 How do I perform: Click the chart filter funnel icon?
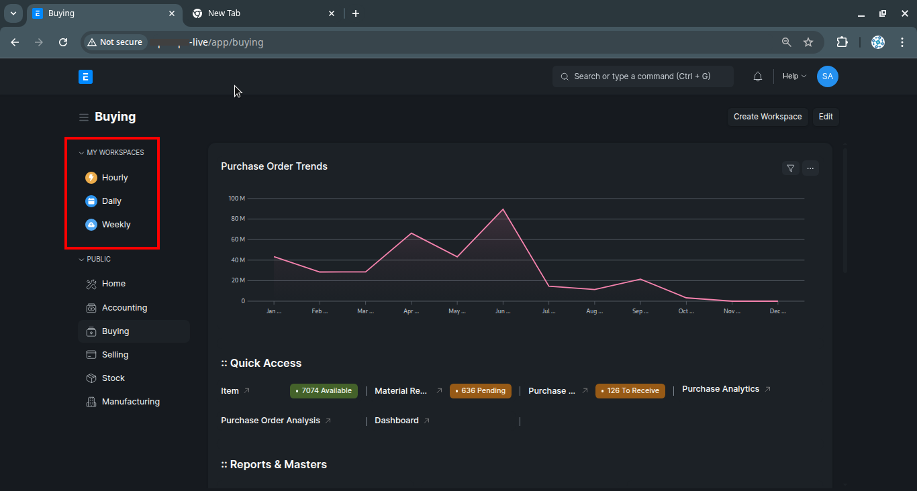791,168
